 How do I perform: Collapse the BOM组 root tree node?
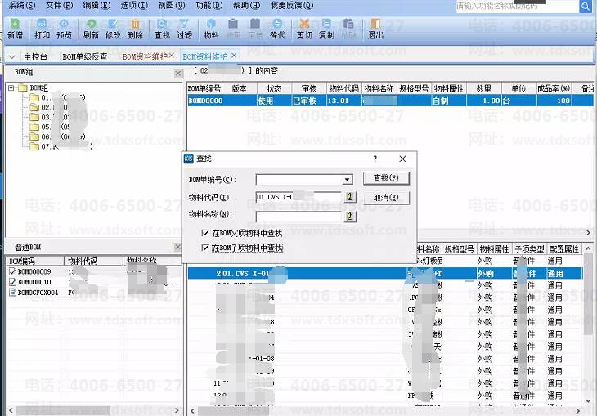click(x=11, y=87)
